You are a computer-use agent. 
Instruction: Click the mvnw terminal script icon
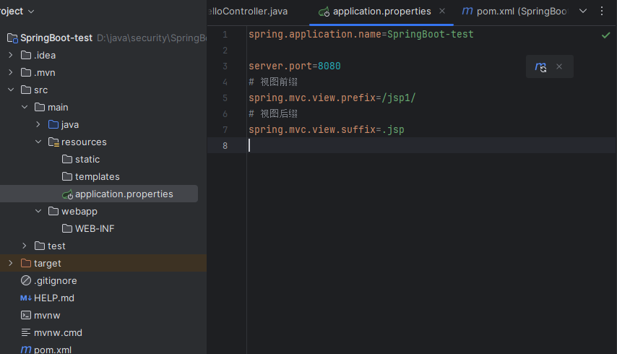point(26,315)
